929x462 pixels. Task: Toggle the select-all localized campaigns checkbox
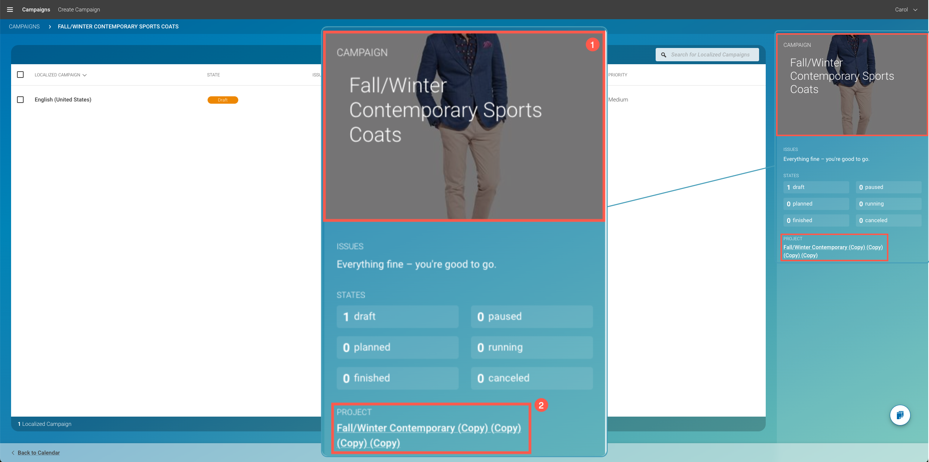click(x=20, y=75)
